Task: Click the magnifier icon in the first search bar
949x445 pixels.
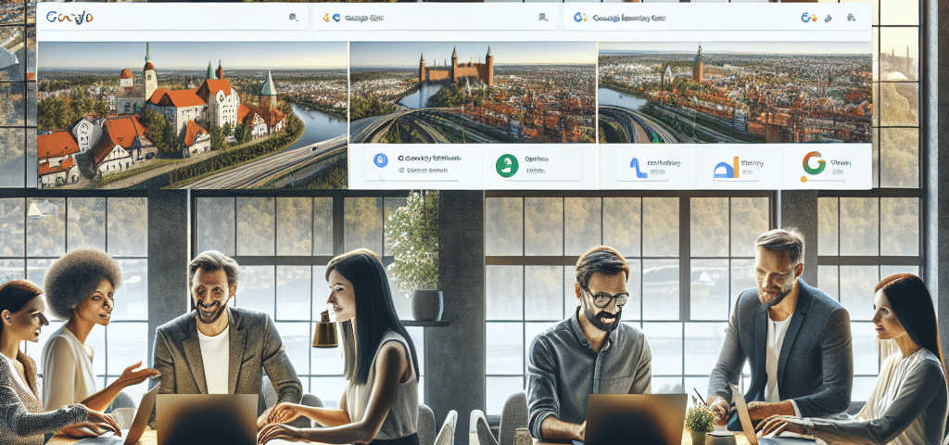Action: (x=294, y=18)
